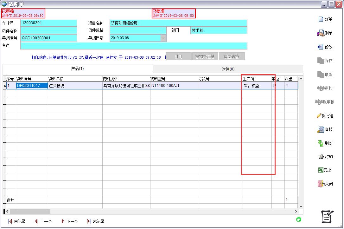The height and width of the screenshot is (229, 344).
Task: Close the form via 关闭 icon
Action: (320, 184)
